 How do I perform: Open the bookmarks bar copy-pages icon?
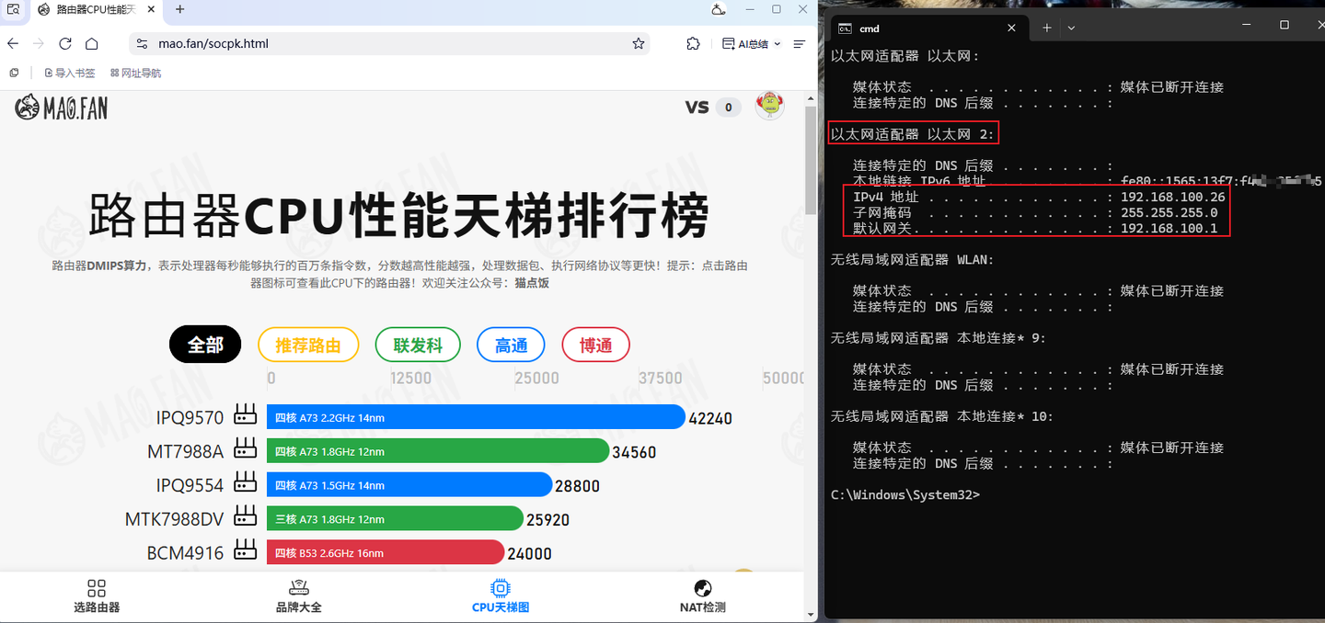14,73
